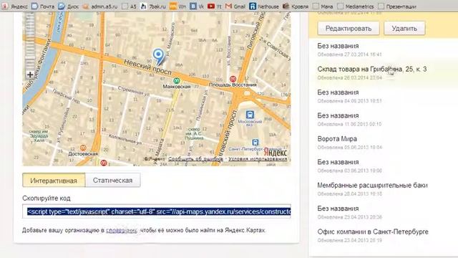The width and height of the screenshot is (458, 258).
Task: Click Условия использования link on the map
Action: click(x=258, y=159)
